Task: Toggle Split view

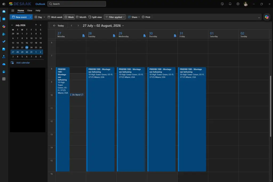Action: pos(95,17)
